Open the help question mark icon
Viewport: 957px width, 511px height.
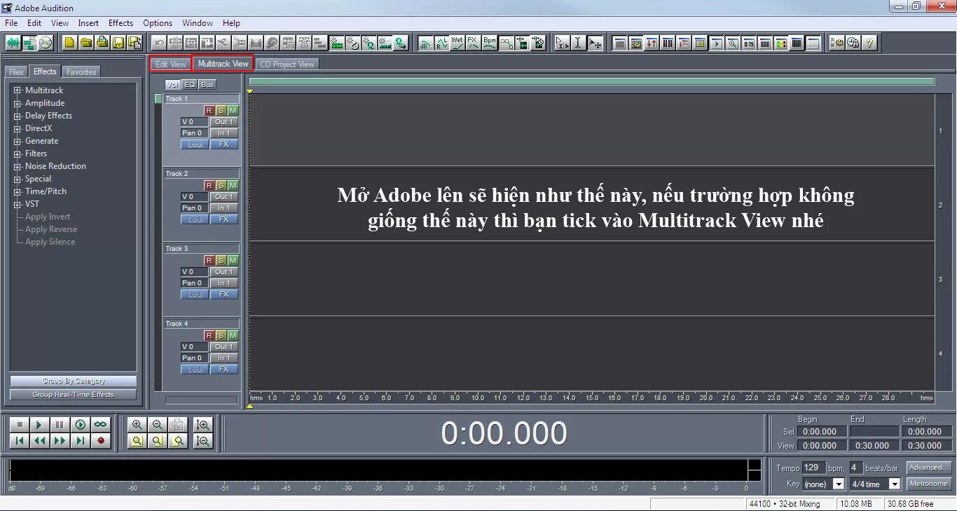[869, 43]
